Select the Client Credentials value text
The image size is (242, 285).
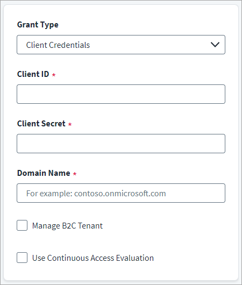point(58,45)
